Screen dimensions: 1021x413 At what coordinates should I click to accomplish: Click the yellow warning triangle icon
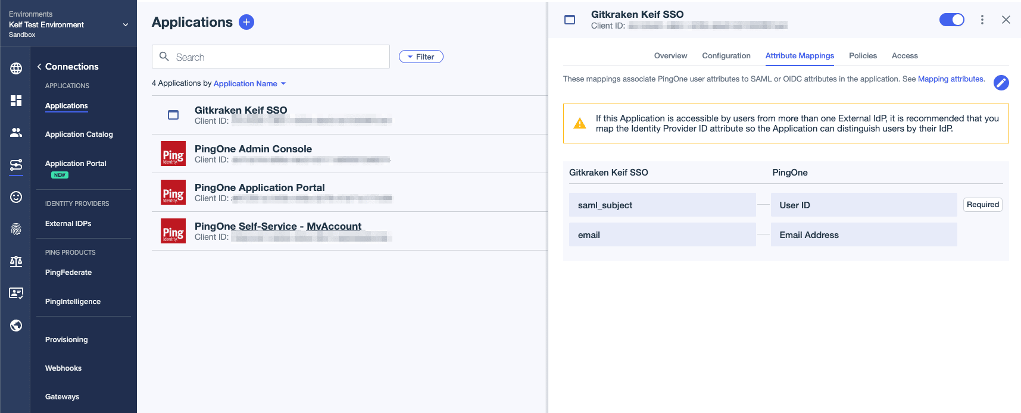(x=579, y=124)
